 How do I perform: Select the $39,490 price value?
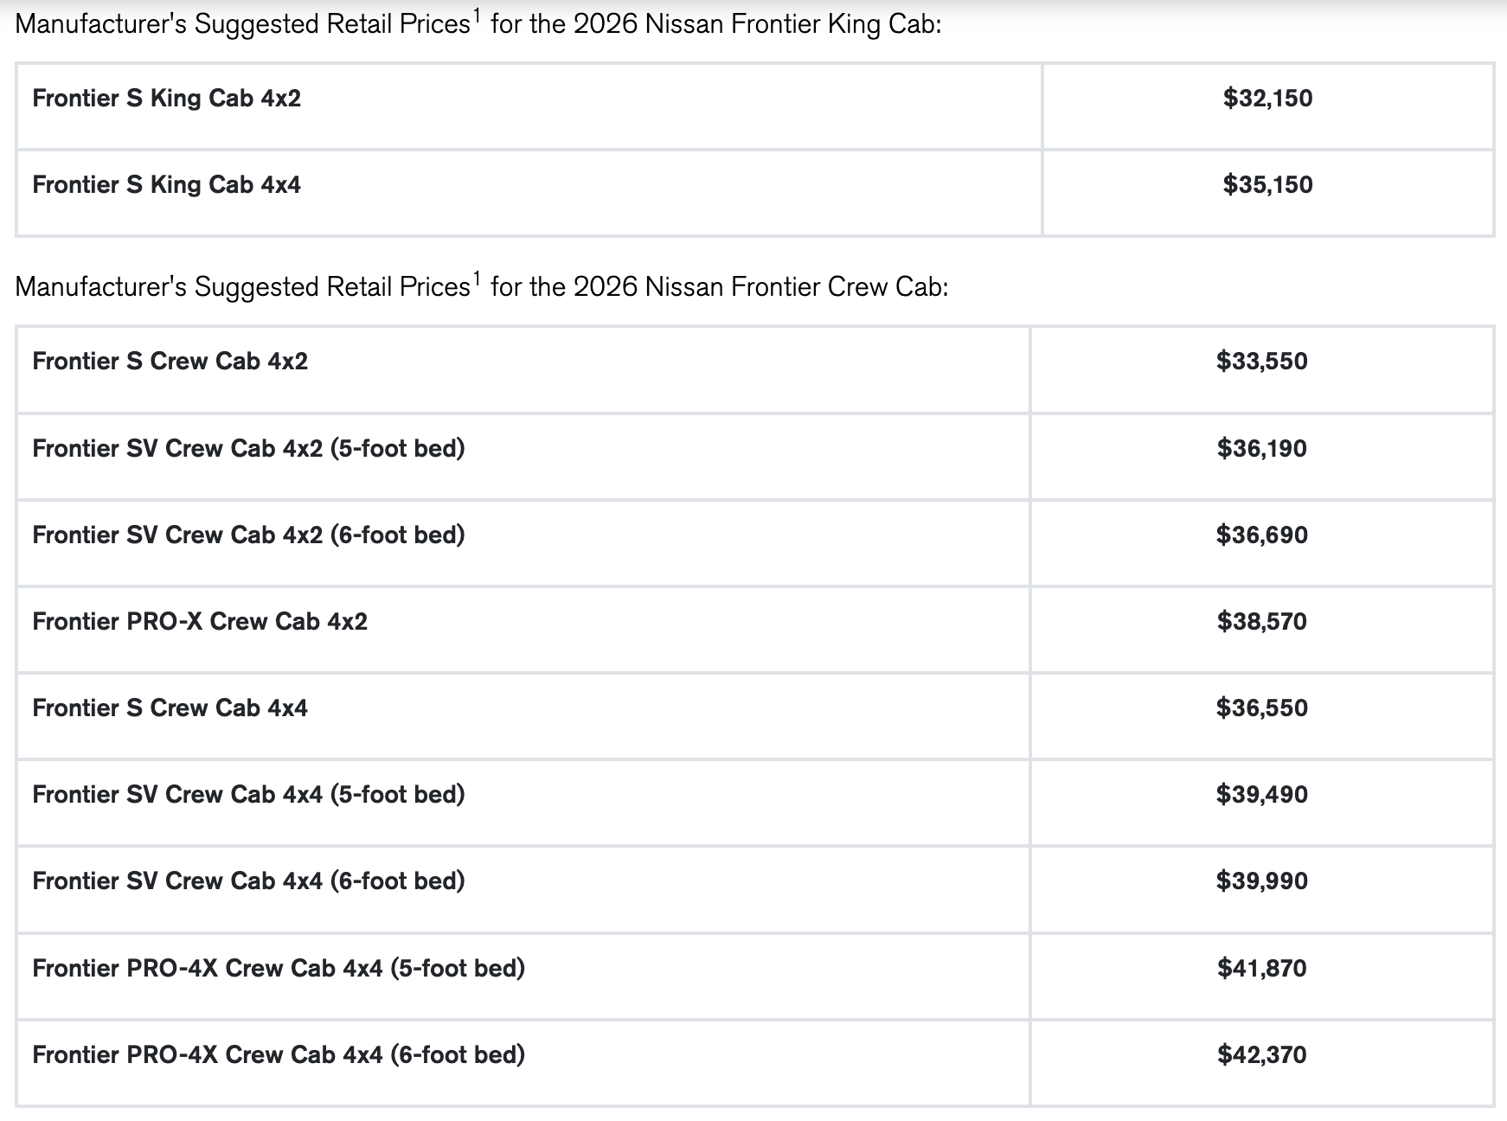click(x=1261, y=794)
